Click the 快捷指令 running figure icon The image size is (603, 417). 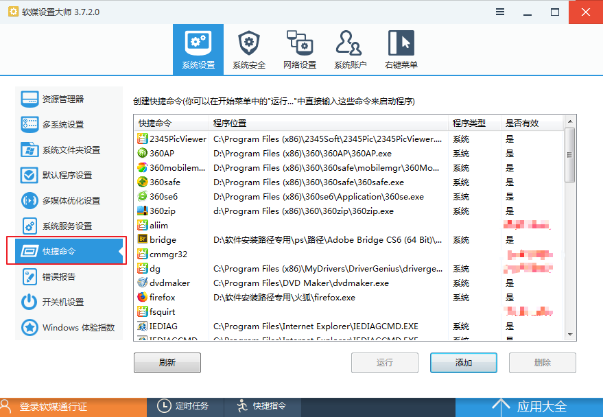coord(242,406)
